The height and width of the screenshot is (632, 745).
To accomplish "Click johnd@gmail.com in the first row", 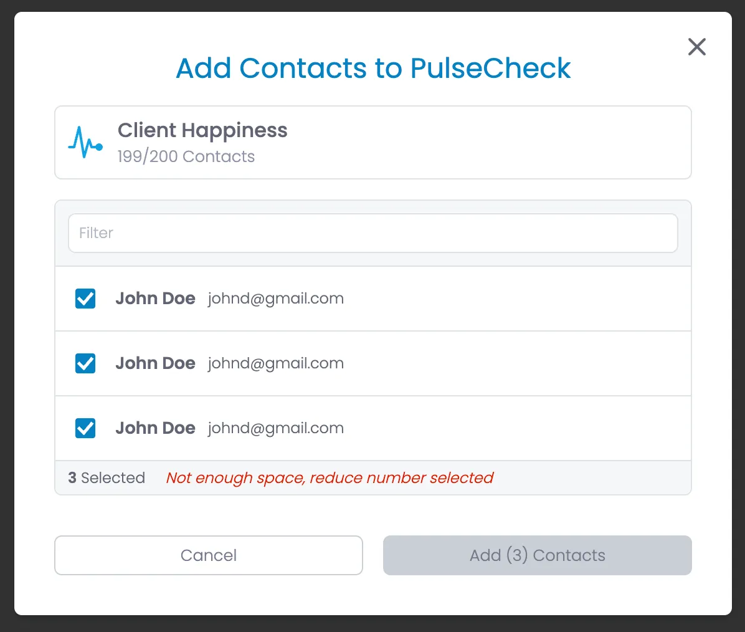I will 275,299.
